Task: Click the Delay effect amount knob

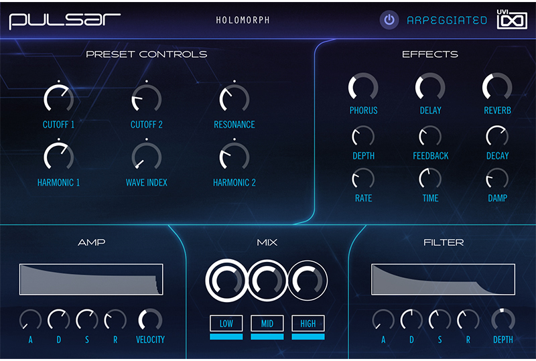Action: pyautogui.click(x=430, y=87)
